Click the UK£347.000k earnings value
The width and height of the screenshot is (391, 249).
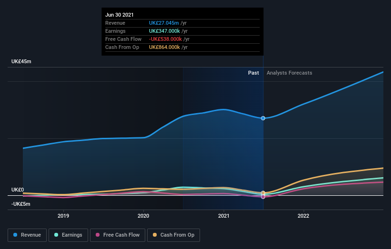coord(164,31)
